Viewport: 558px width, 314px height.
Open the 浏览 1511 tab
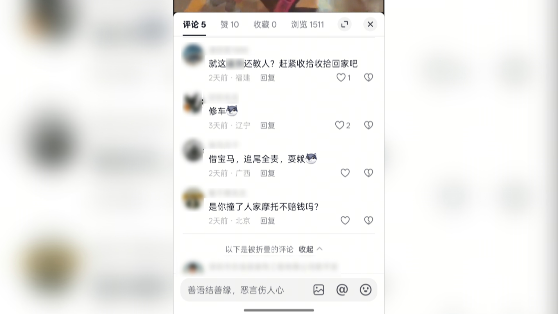(x=307, y=25)
